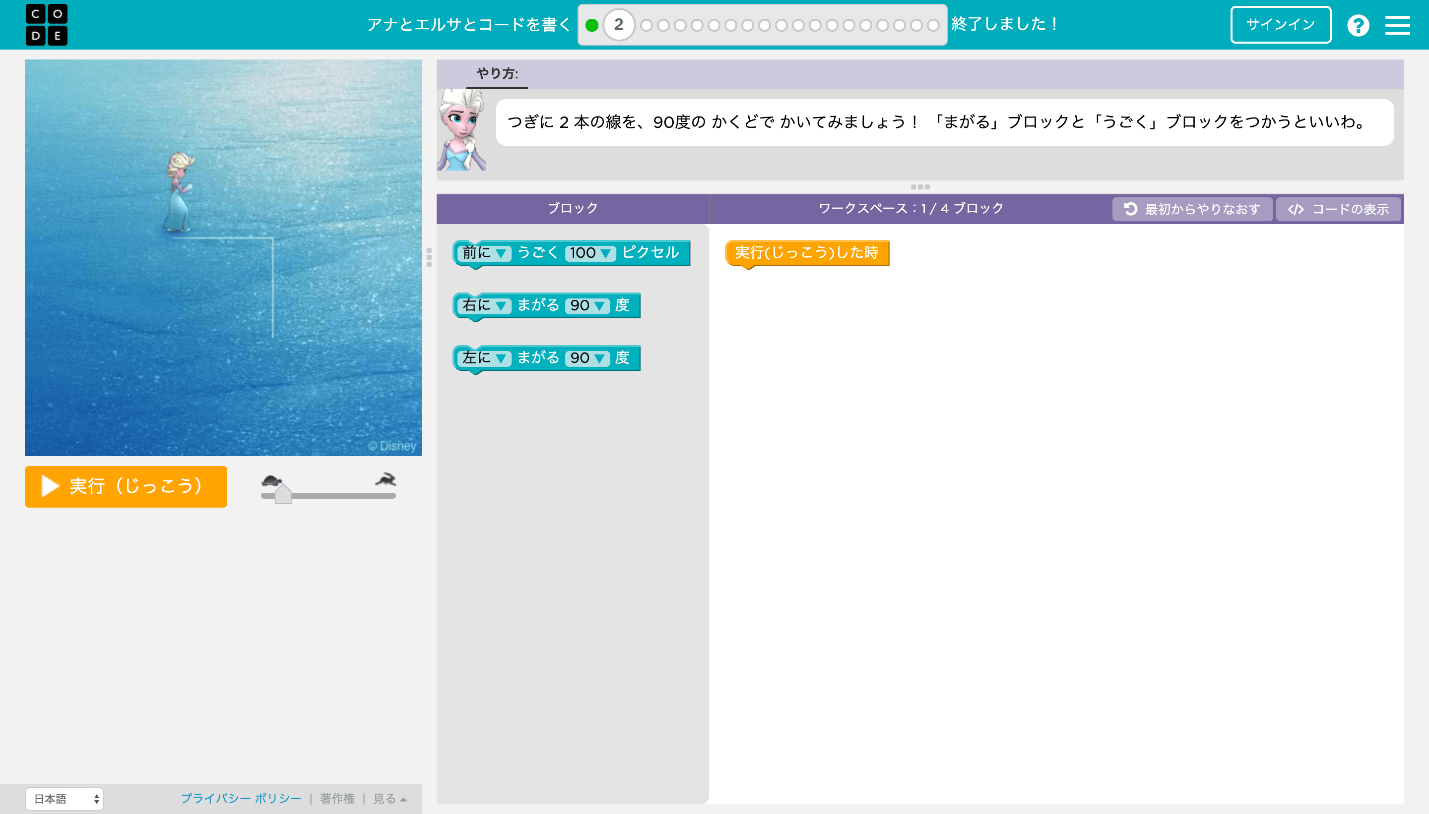Open the 右に turn direction dropdown
1429x814 pixels.
(484, 306)
